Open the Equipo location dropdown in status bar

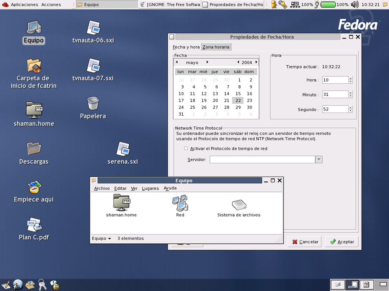tap(101, 238)
